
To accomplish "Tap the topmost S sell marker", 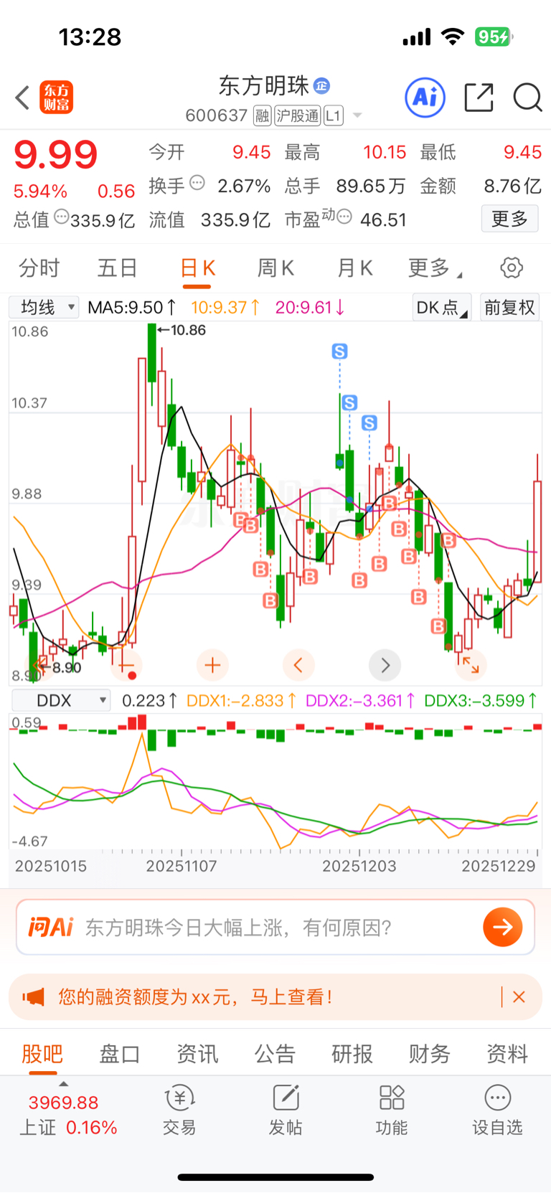I will click(x=340, y=352).
